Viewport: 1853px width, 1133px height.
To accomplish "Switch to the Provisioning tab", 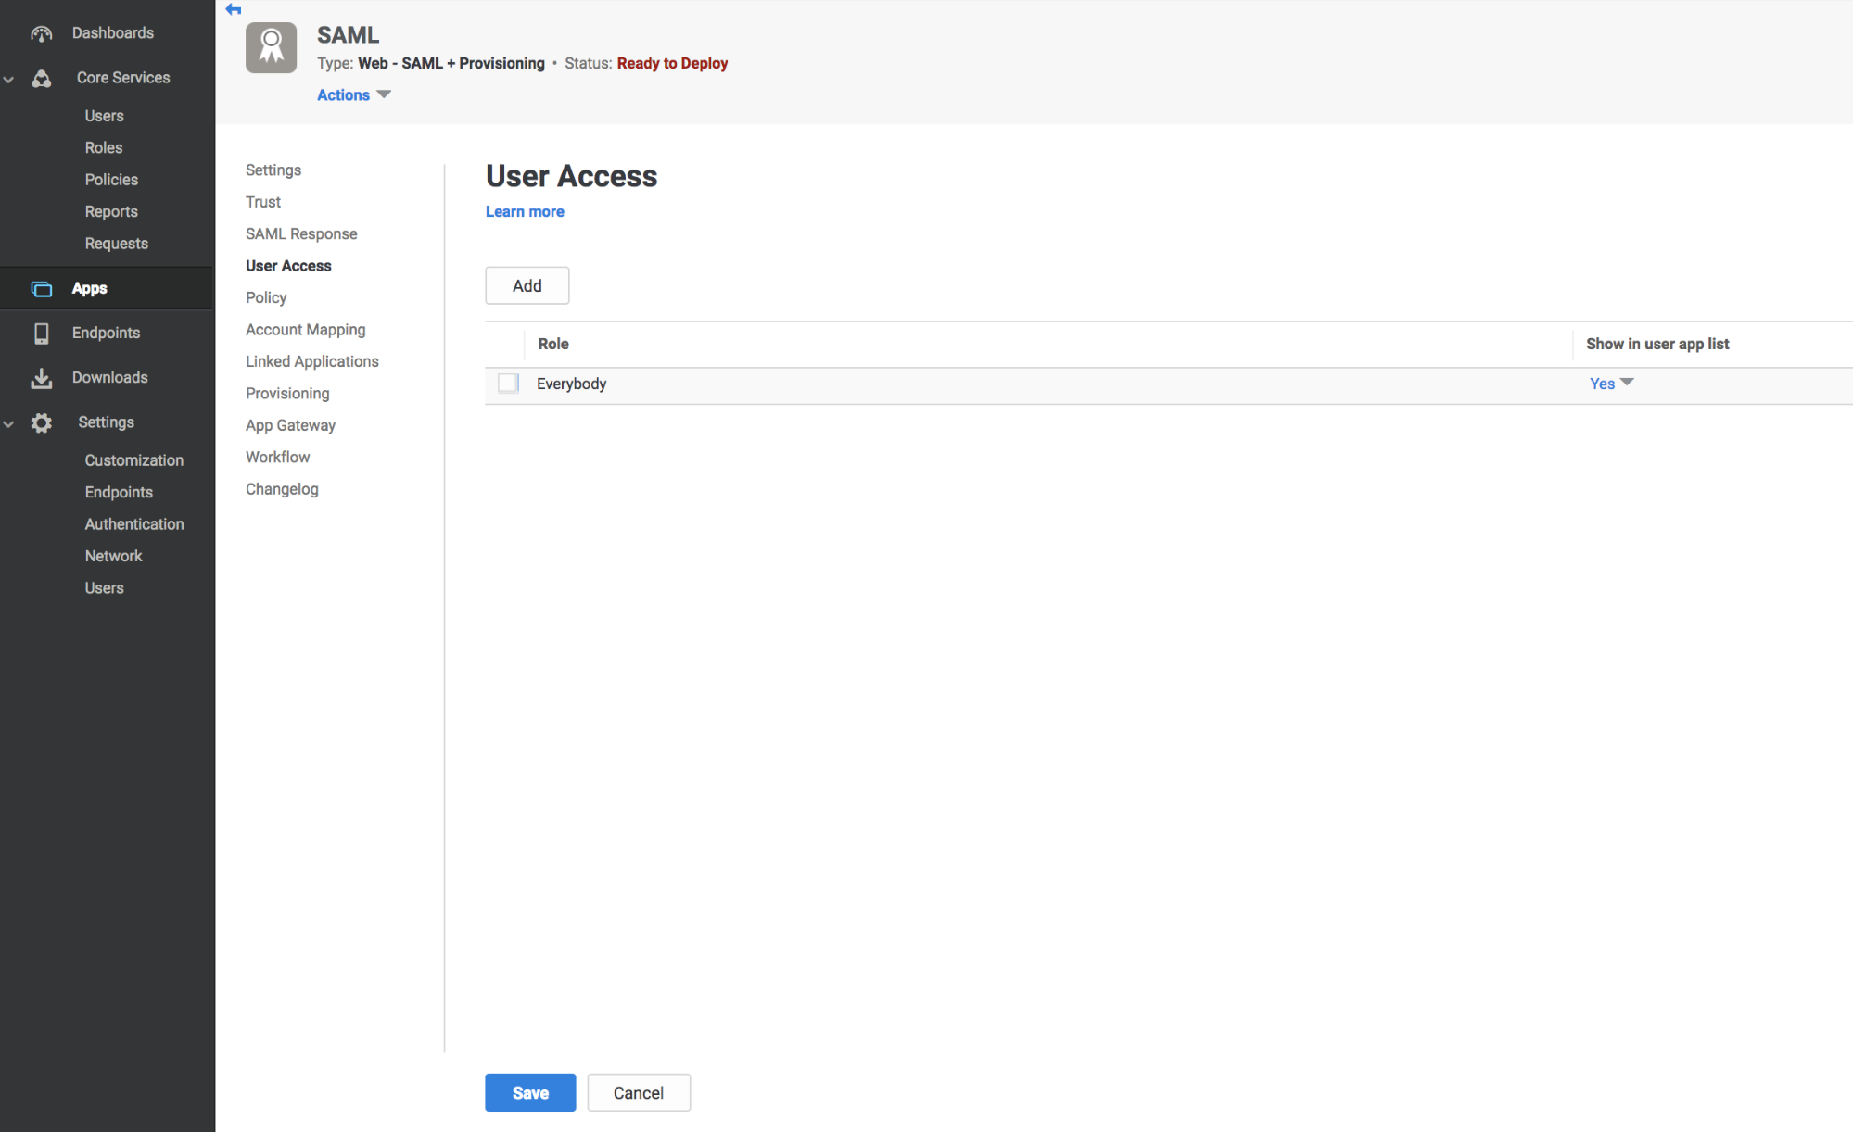I will [287, 393].
